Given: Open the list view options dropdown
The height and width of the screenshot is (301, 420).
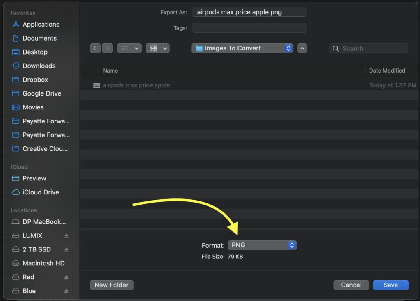Looking at the screenshot, I should click(129, 48).
